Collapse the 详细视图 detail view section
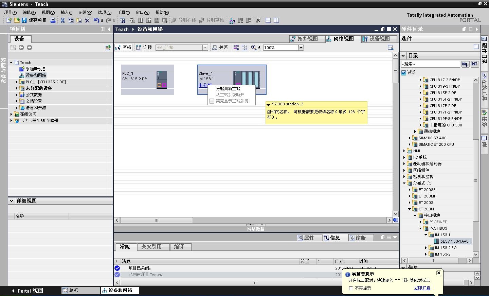The height and width of the screenshot is (296, 489). coord(12,201)
